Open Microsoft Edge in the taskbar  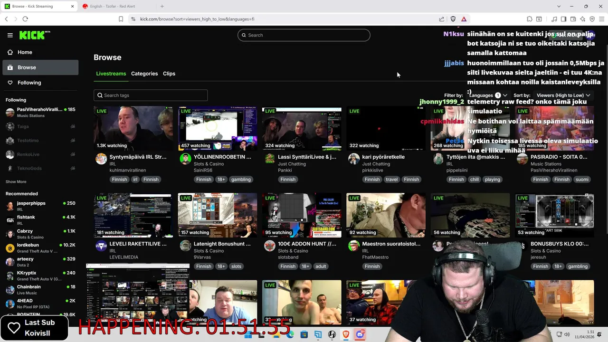(290, 335)
